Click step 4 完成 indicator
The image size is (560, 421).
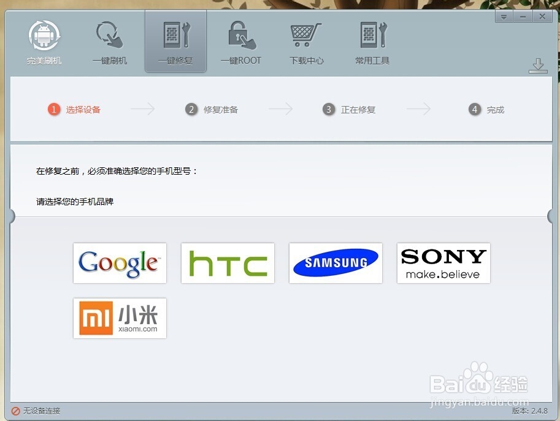tap(486, 110)
